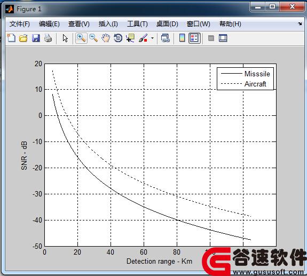The image size is (307, 276).
Task: Show Plot Tools and dock figure
Action: (x=223, y=38)
